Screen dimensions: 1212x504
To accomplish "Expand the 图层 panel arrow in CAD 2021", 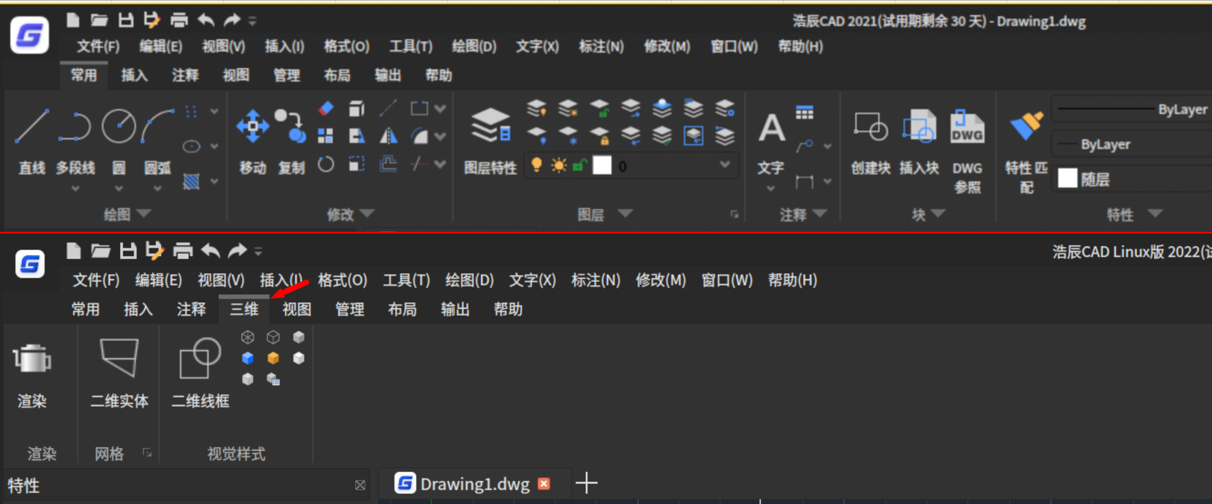I will [625, 214].
